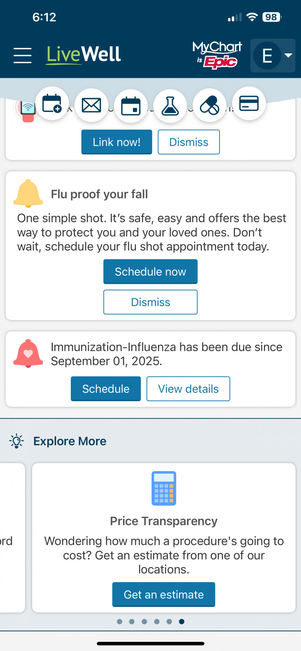Select the fifth carousel page dot
The image size is (301, 651).
point(169,621)
